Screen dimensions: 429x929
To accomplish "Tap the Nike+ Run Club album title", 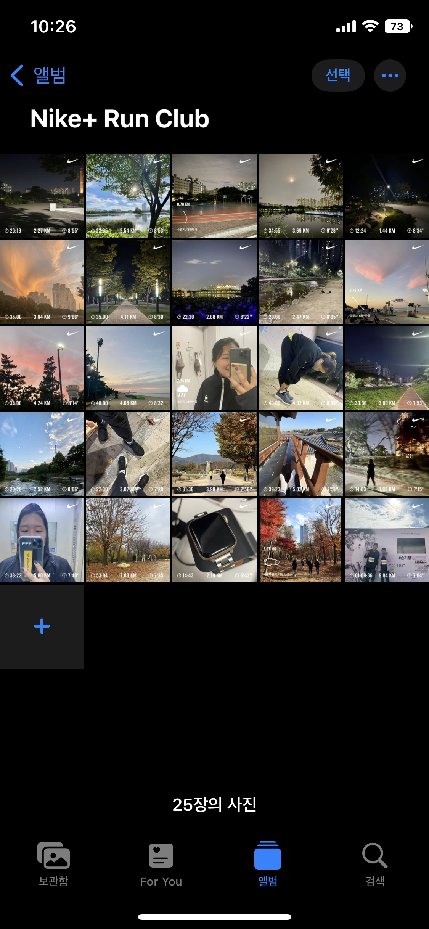I will (120, 119).
